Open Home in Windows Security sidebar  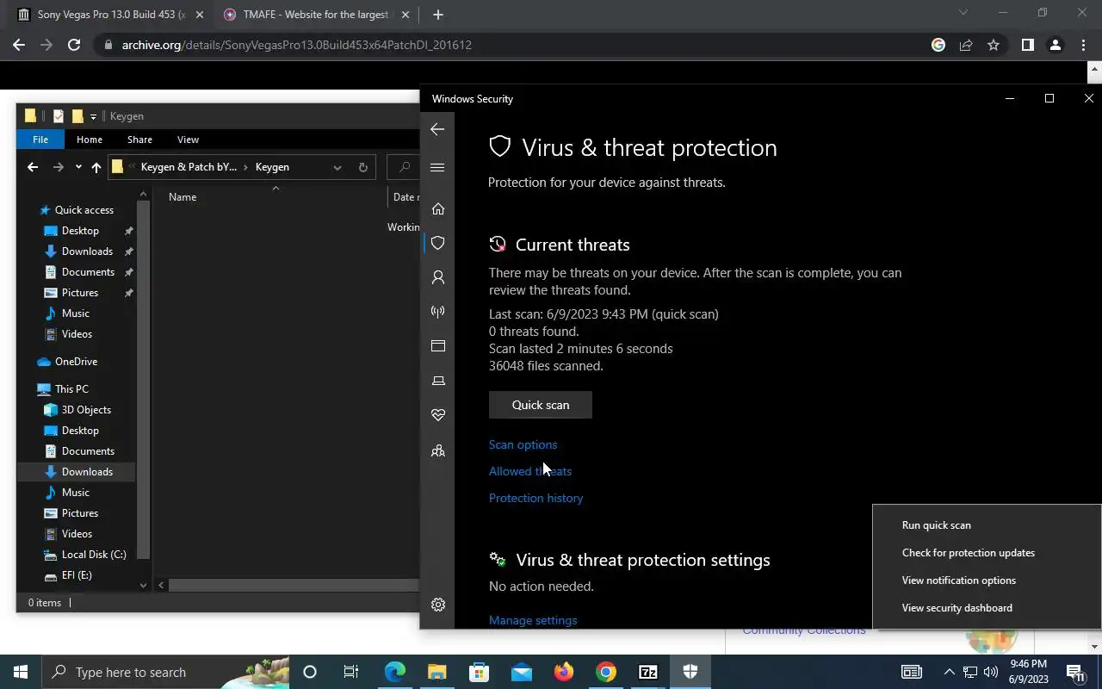pos(438,208)
